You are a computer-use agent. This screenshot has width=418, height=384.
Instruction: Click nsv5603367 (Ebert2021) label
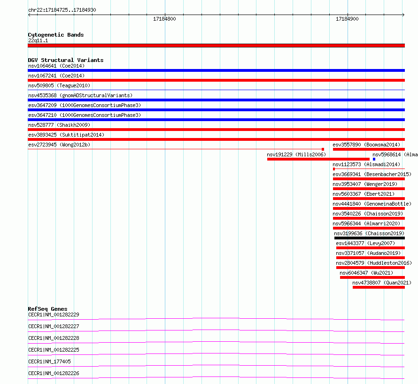(x=364, y=194)
